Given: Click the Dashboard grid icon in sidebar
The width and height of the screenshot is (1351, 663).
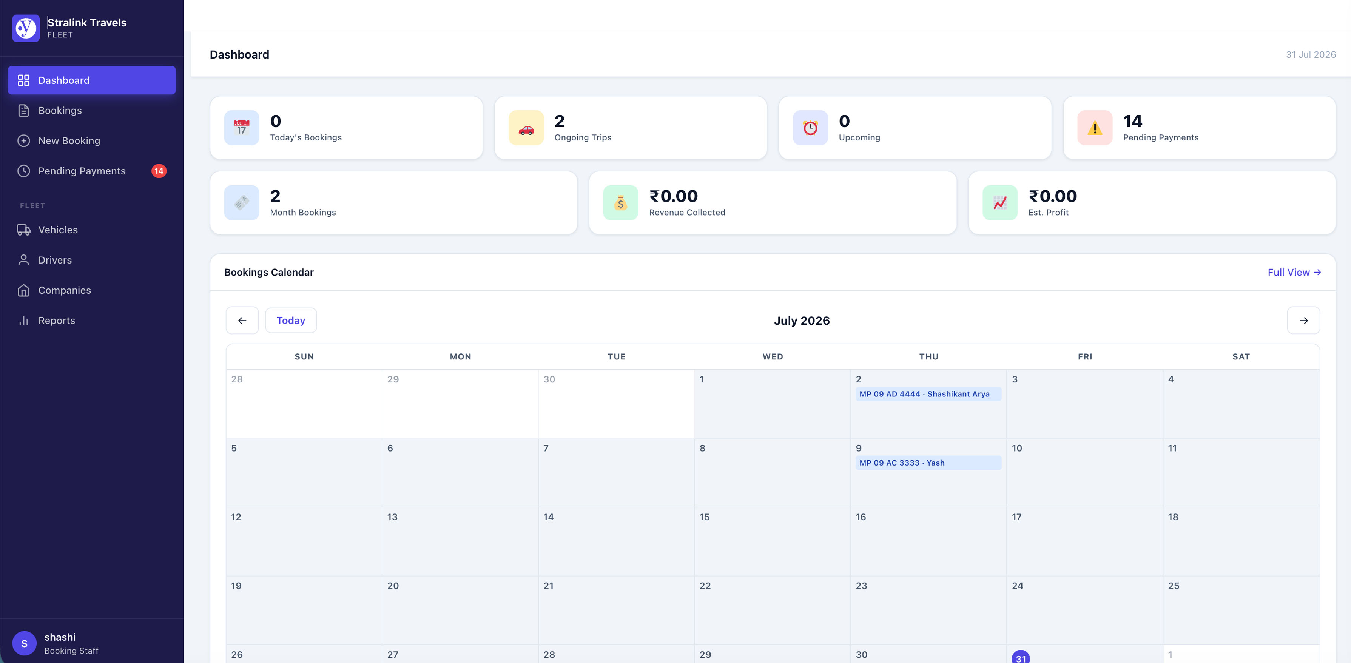Looking at the screenshot, I should 24,80.
